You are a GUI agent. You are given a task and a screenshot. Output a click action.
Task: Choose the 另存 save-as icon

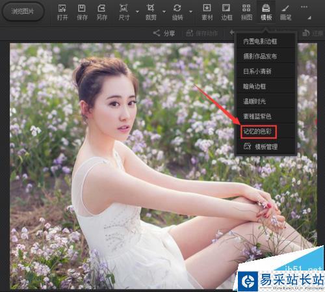(101, 12)
